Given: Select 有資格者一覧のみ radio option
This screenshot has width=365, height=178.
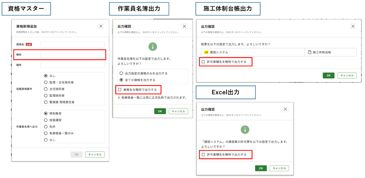Looking at the screenshot, I should 46,133.
